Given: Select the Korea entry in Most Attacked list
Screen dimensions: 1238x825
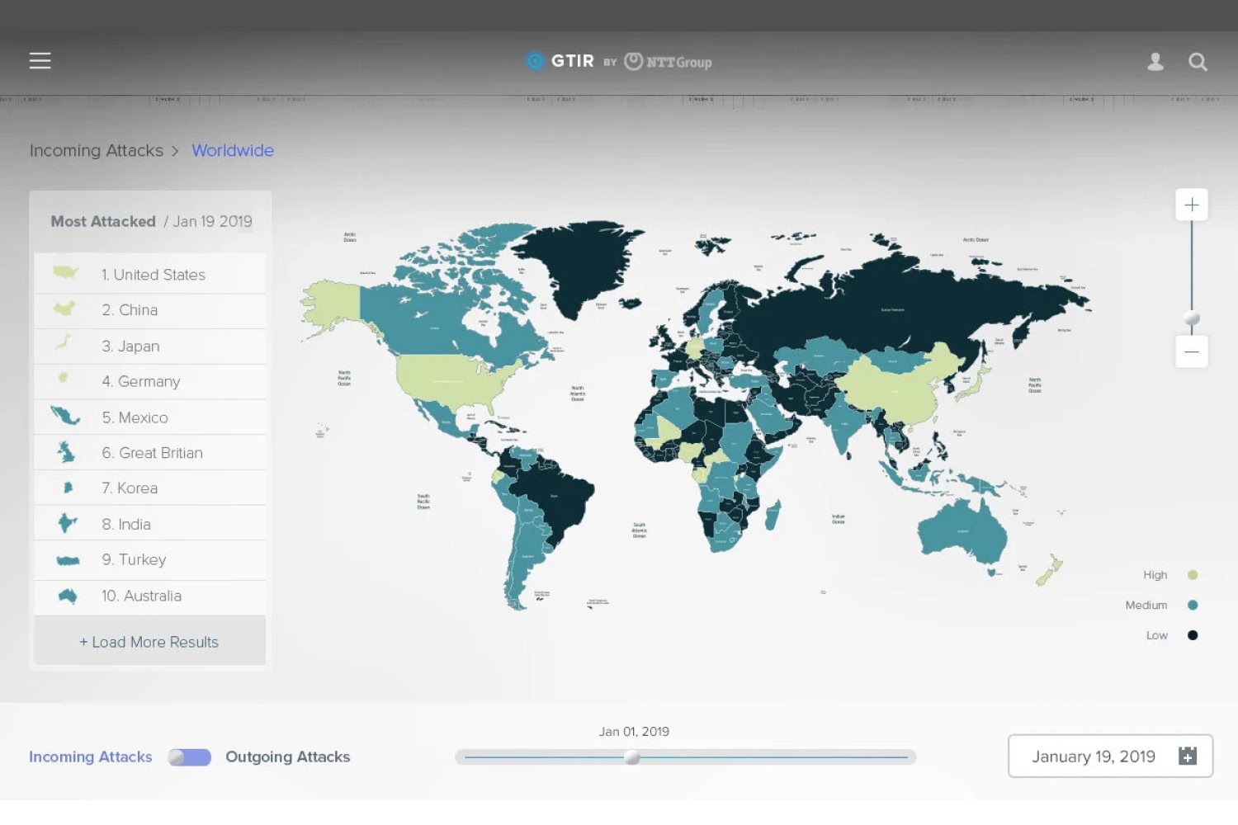Looking at the screenshot, I should [130, 488].
